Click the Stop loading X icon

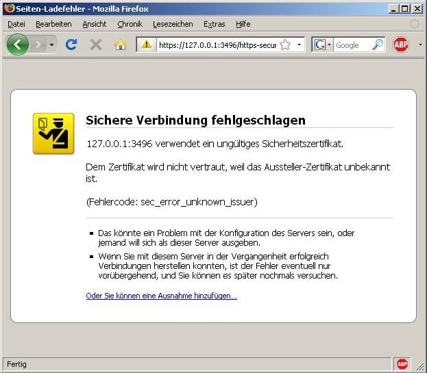click(x=96, y=45)
